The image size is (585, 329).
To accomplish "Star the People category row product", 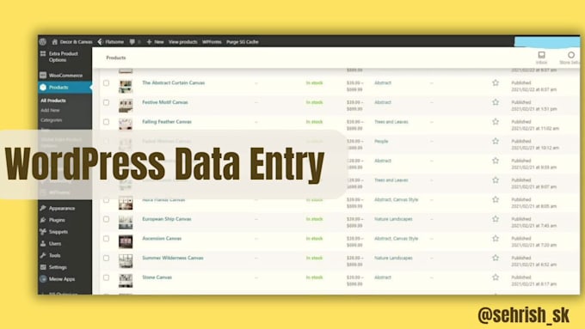I will click(x=496, y=141).
